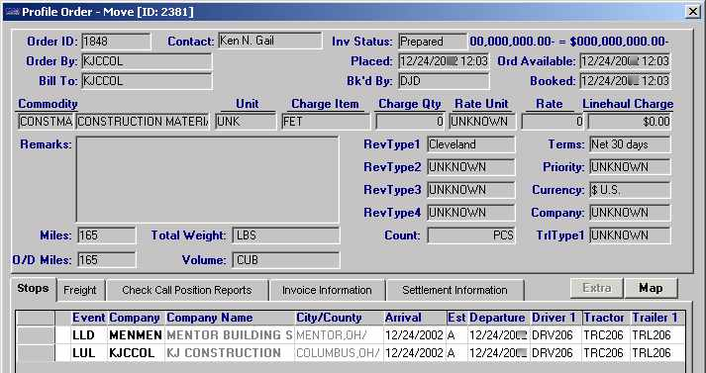Click the Ord Available date field
The height and width of the screenshot is (373, 706).
click(625, 61)
